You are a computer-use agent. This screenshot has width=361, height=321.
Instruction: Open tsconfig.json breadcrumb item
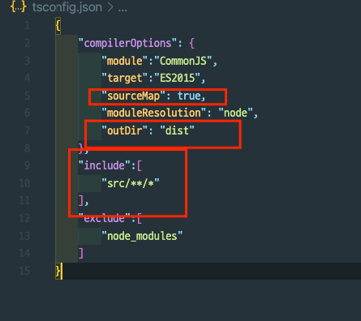click(x=67, y=7)
